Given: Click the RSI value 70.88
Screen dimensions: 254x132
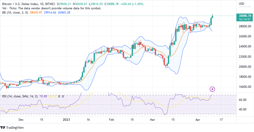Looking at the screenshot, I should click(x=43, y=96).
